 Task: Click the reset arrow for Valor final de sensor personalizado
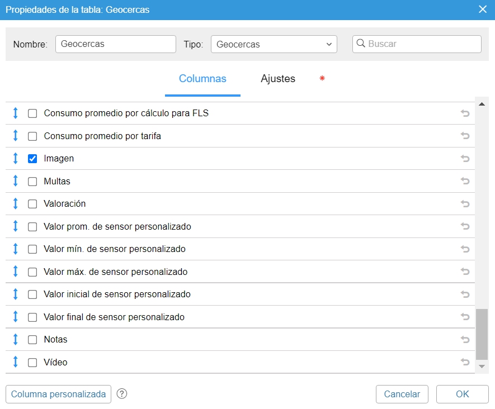(x=465, y=317)
